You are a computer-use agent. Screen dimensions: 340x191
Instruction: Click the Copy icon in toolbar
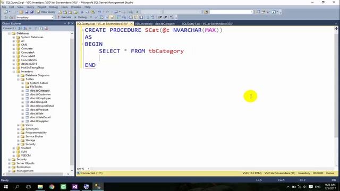point(87,12)
